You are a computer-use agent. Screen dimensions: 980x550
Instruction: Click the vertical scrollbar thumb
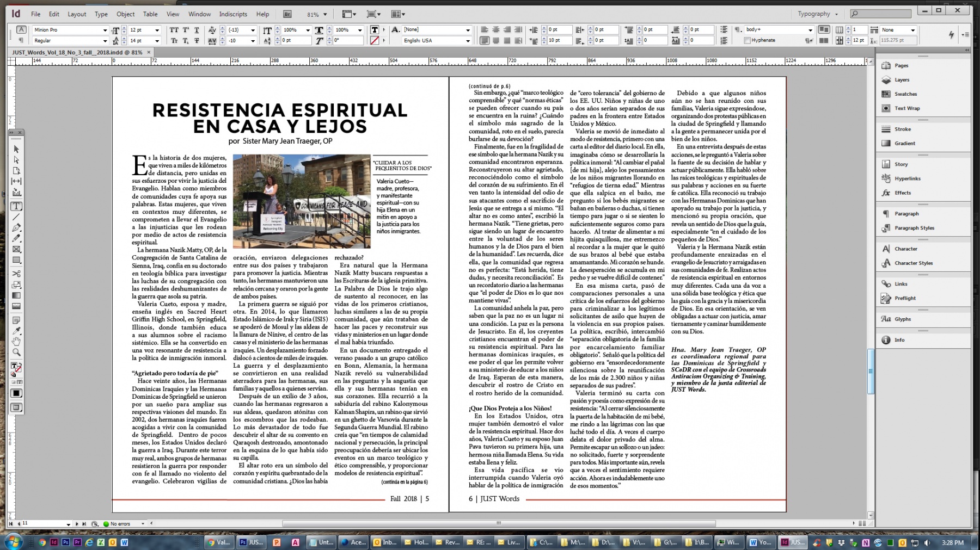(x=870, y=372)
